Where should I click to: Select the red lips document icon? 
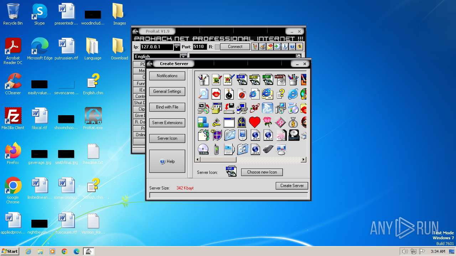[216, 94]
